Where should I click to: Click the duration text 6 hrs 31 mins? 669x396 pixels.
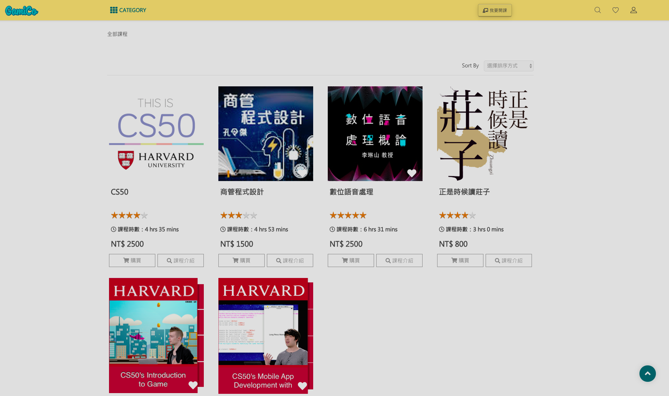pos(381,230)
